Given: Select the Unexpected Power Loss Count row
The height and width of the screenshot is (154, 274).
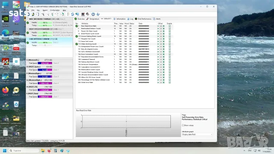Looking at the screenshot, I should pos(124,47).
